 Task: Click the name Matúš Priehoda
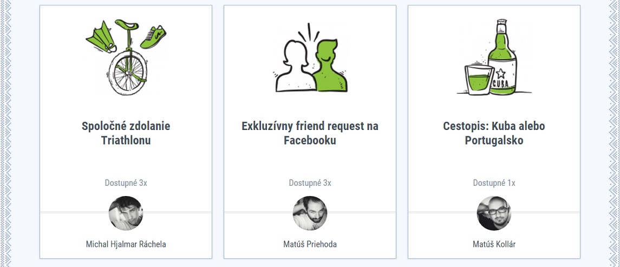coord(310,244)
